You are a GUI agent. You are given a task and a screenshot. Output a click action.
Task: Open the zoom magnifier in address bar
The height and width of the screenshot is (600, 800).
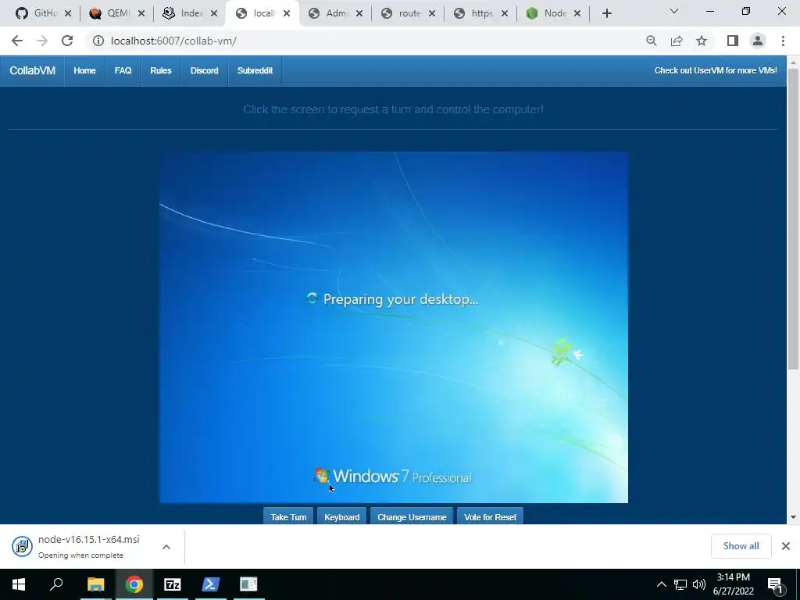point(651,41)
